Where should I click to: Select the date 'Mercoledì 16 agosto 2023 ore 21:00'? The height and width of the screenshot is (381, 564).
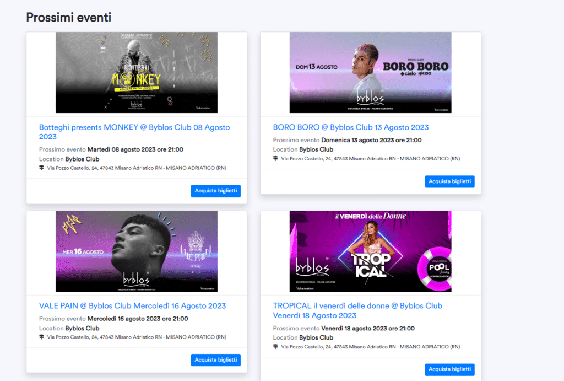tap(138, 319)
